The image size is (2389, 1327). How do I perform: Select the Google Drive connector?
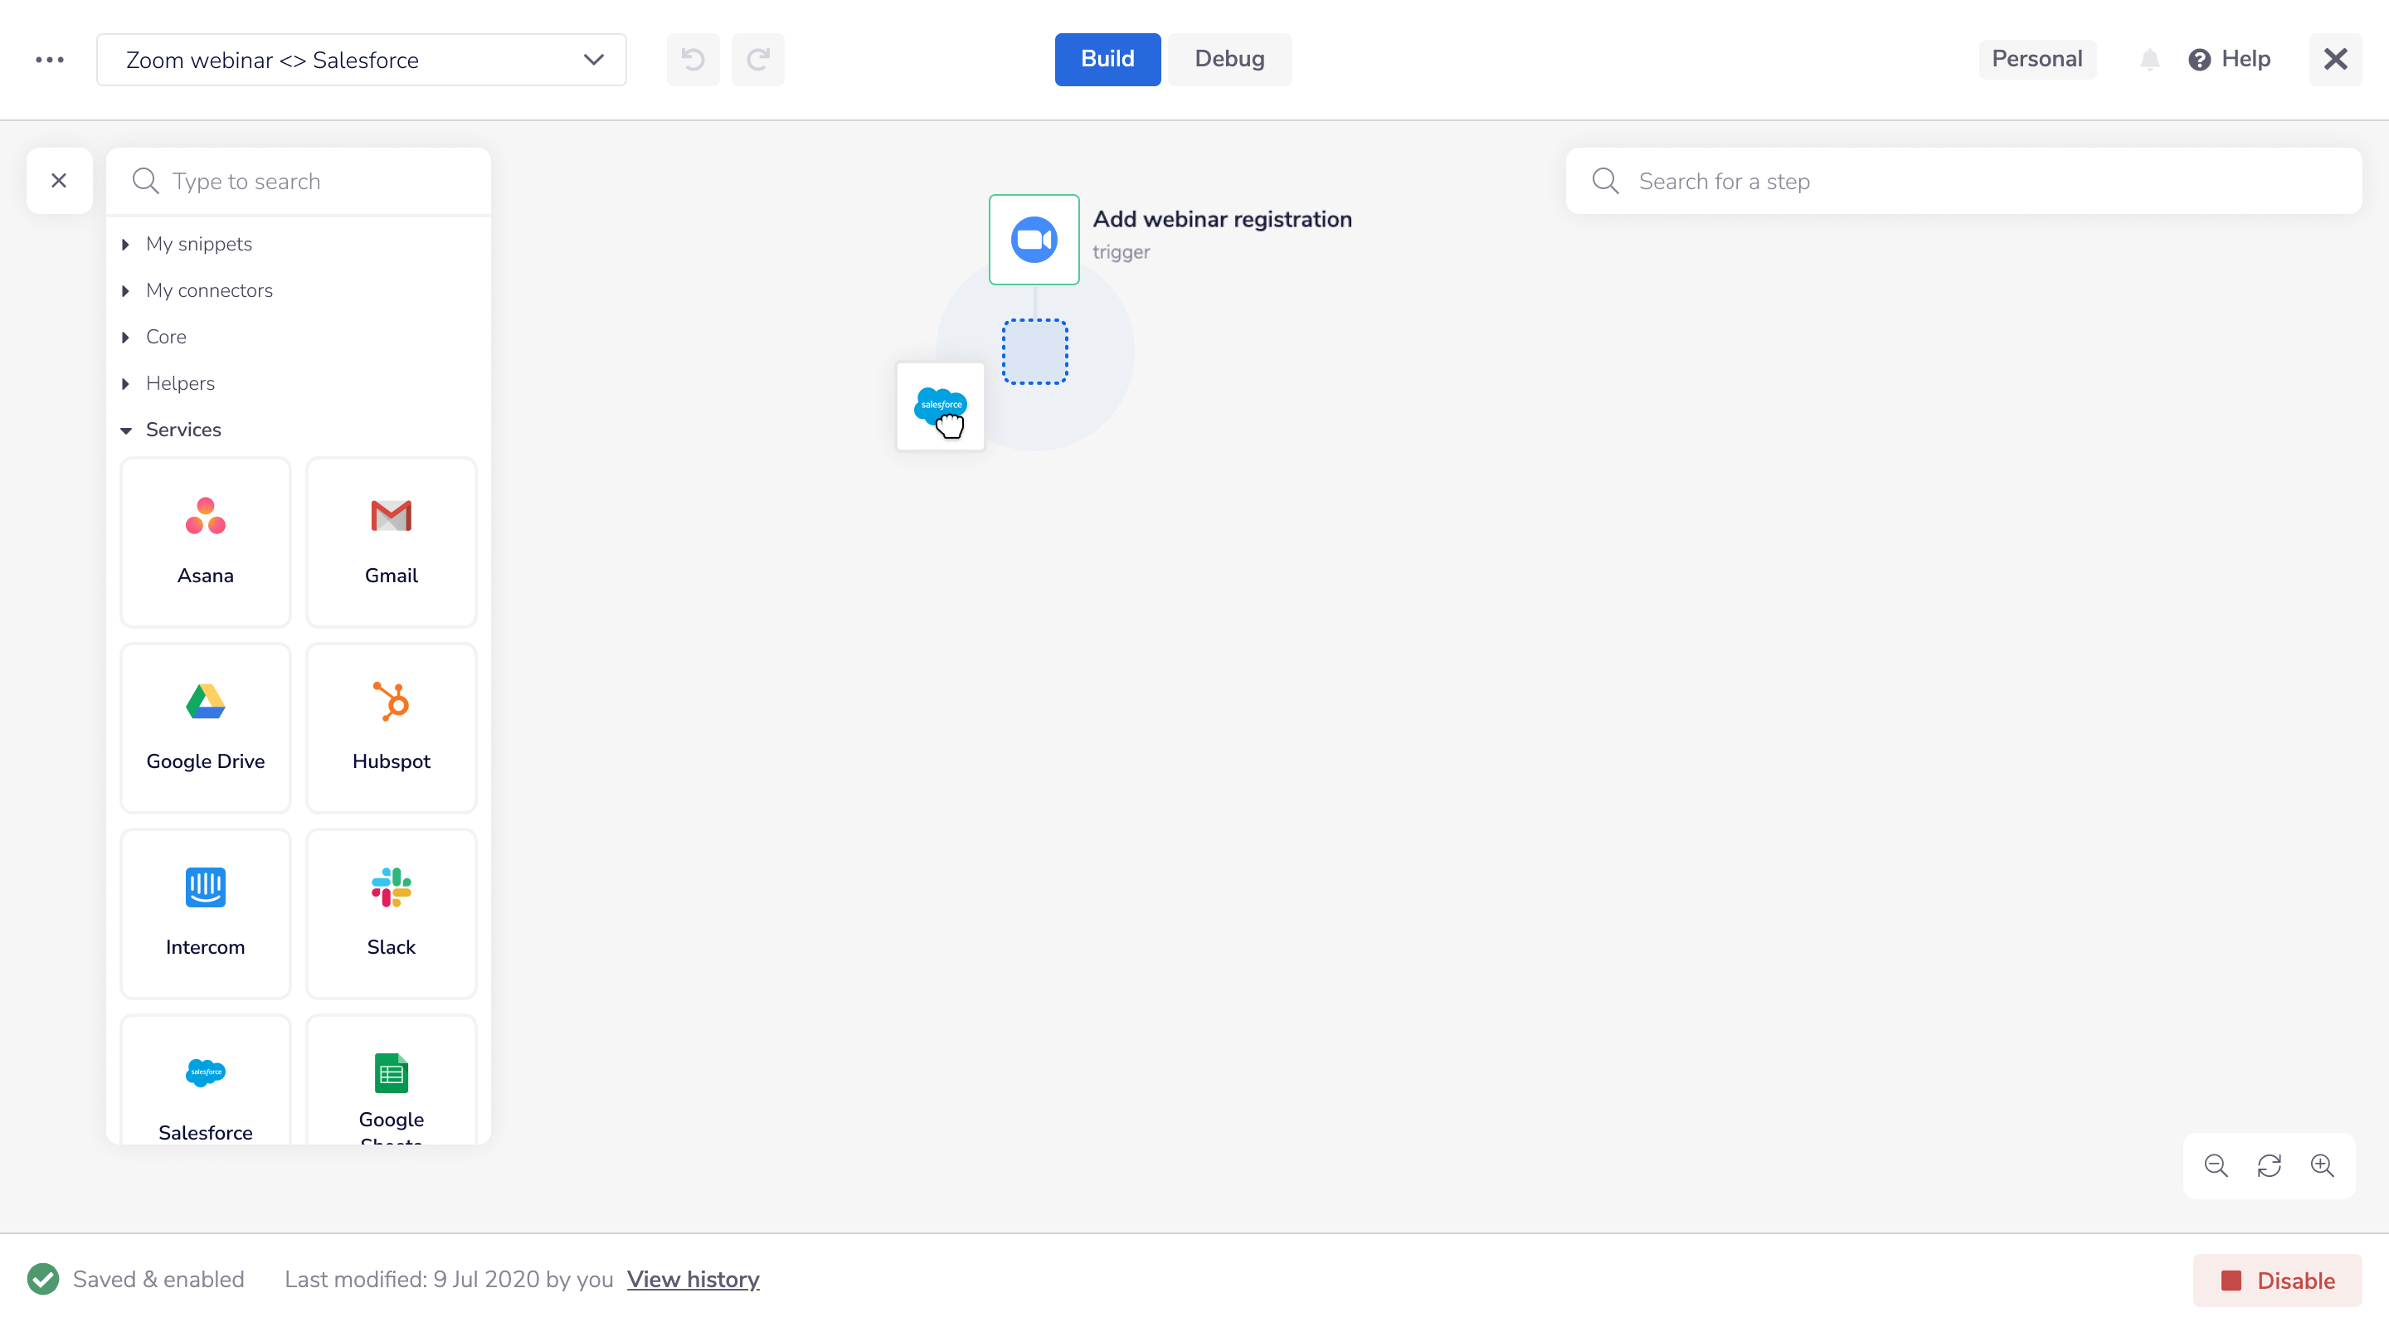pyautogui.click(x=206, y=728)
